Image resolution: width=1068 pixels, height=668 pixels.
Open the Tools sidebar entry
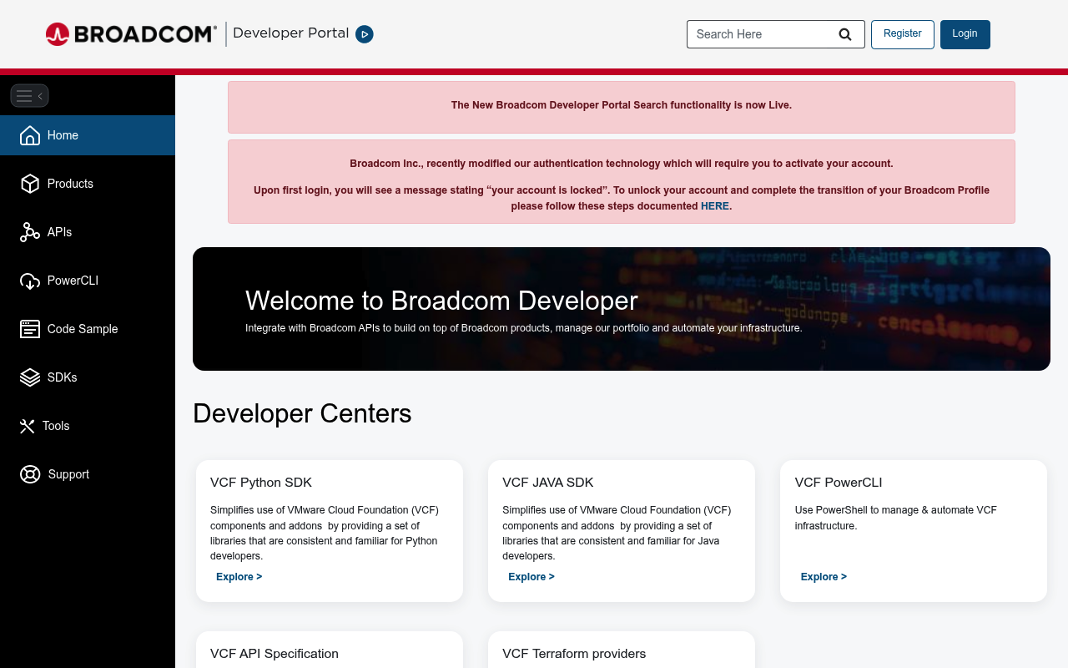click(88, 426)
